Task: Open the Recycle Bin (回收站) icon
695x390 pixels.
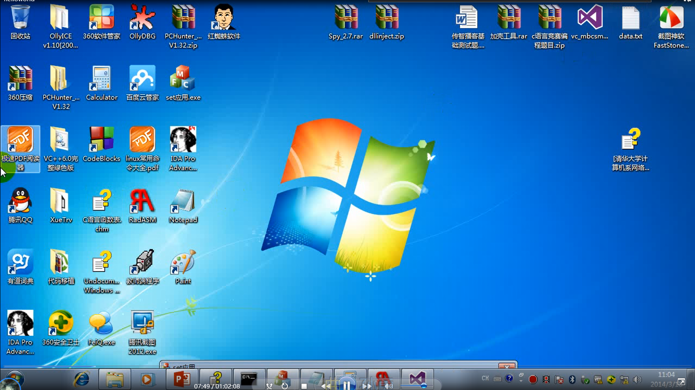Action: click(20, 22)
